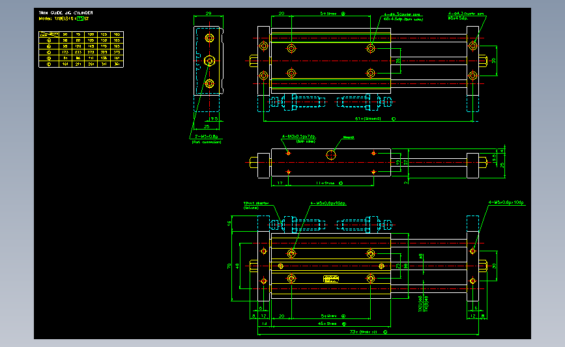Select the 16 vertical dimension in bottom view
The height and width of the screenshot is (347, 565).
click(229, 223)
